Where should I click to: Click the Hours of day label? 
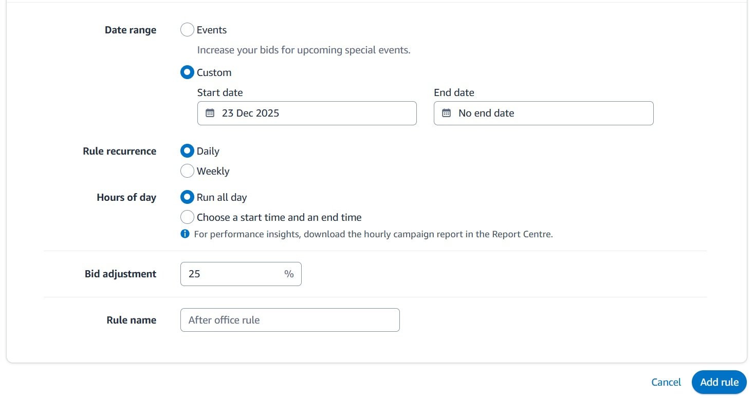point(126,197)
